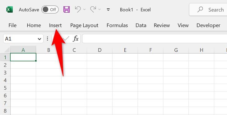Viewport: 227px width, 115px height.
Task: Click cell E4
Action: point(125,80)
